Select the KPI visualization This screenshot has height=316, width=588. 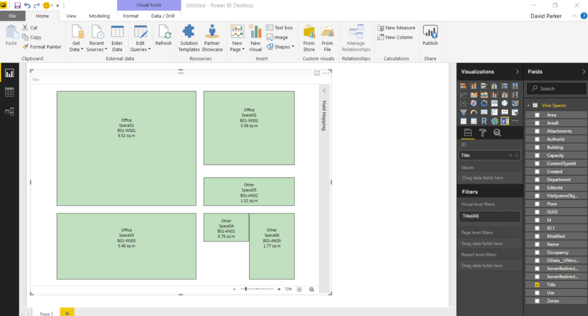point(505,112)
